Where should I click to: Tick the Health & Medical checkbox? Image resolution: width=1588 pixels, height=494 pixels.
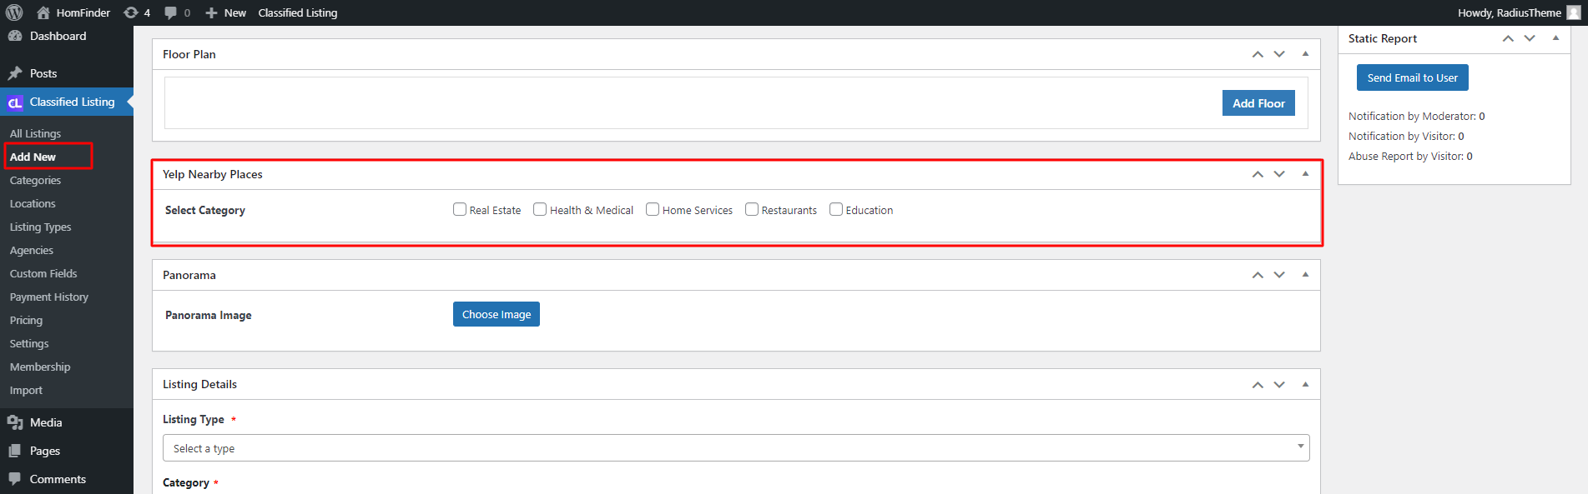[540, 209]
